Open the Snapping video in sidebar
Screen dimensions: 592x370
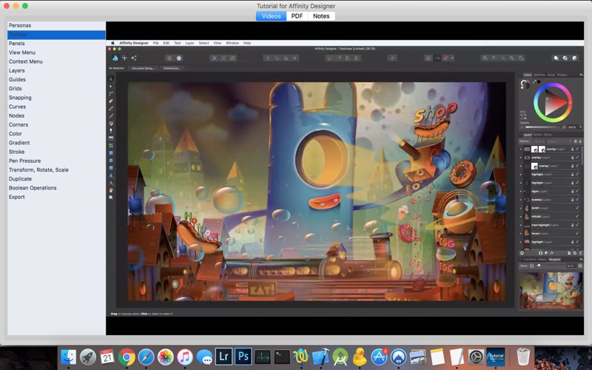20,98
